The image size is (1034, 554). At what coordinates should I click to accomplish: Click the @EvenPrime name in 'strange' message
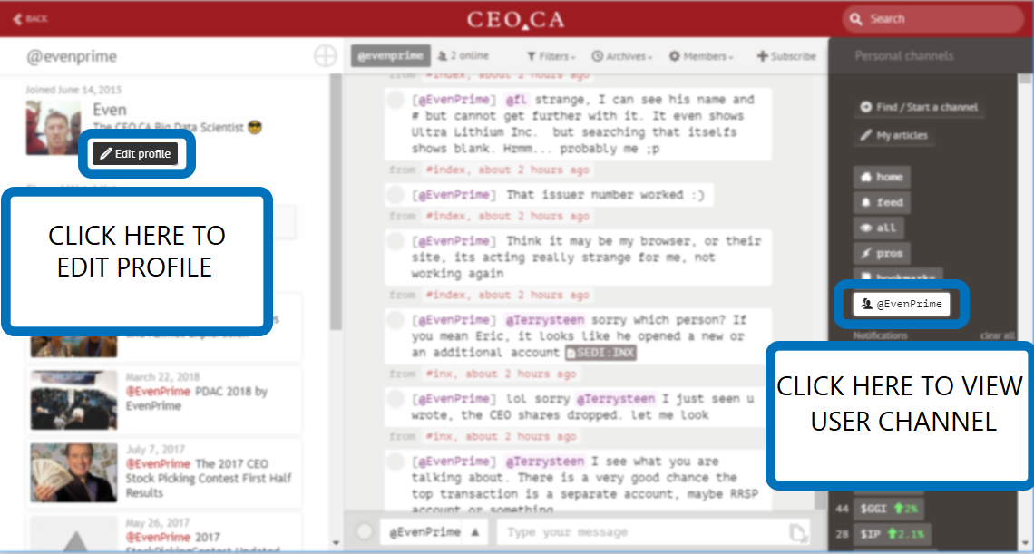pos(454,101)
